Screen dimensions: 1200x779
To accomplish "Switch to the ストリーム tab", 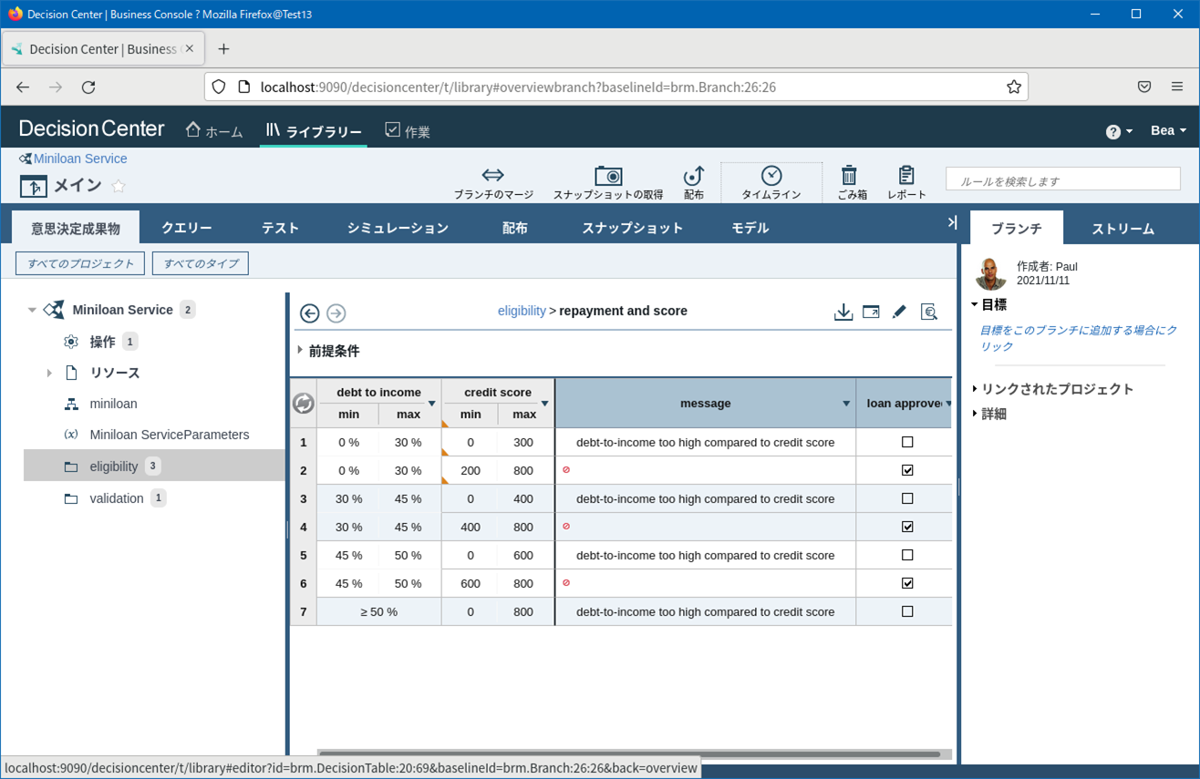I will pyautogui.click(x=1122, y=229).
